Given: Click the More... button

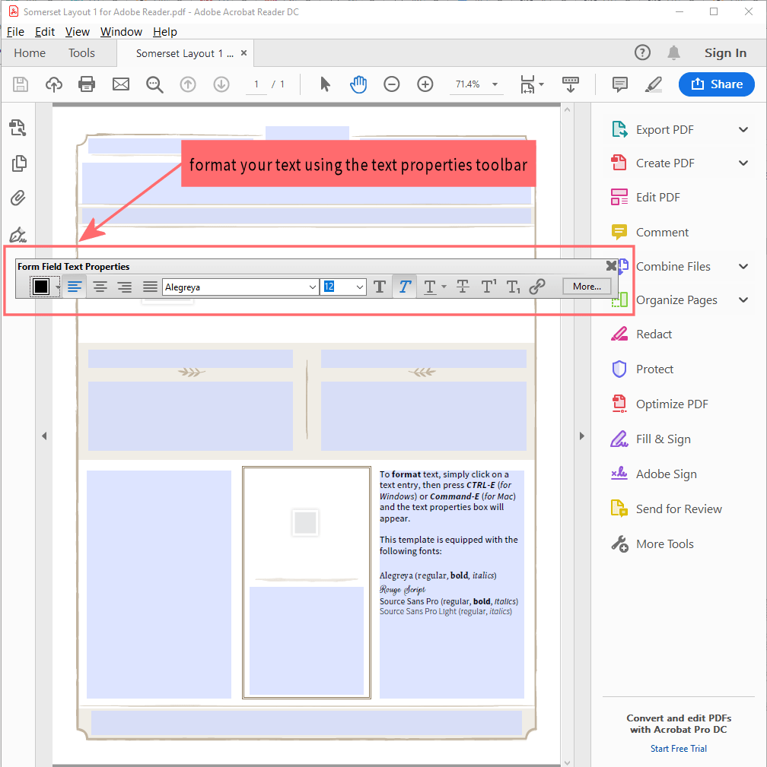Looking at the screenshot, I should coord(587,287).
